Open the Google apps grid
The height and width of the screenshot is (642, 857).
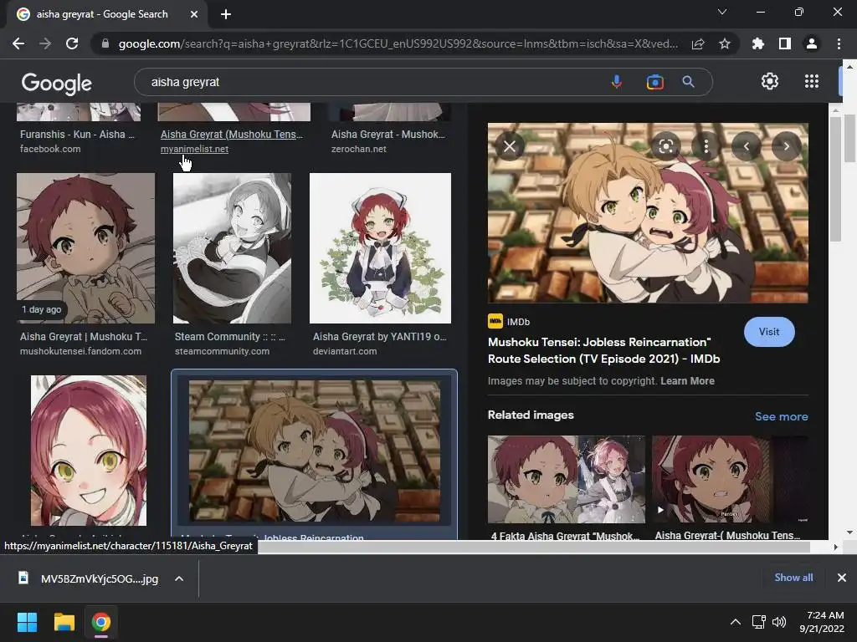[812, 81]
